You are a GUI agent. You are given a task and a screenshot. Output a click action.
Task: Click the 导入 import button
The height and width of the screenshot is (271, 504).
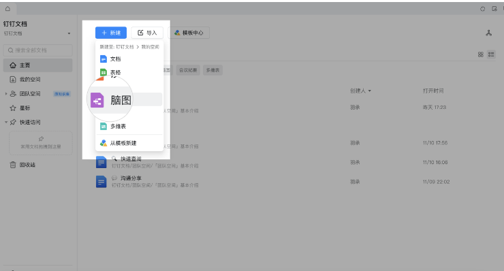[147, 33]
